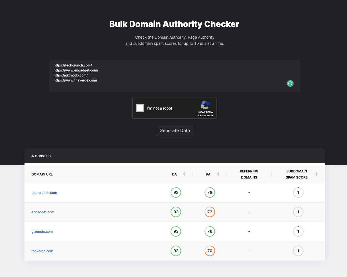Click theverge.com DA score circle
347x277 pixels.
(x=176, y=251)
